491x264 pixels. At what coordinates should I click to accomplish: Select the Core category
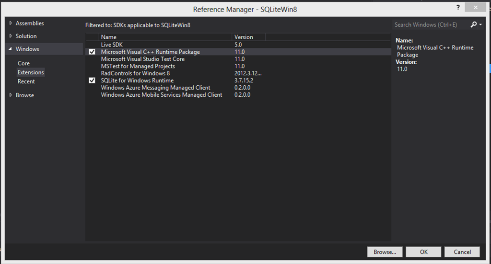[23, 63]
